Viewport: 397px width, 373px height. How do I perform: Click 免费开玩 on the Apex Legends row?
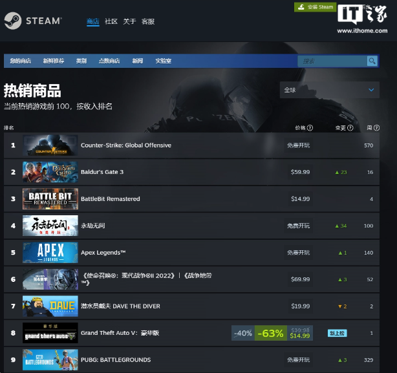click(x=298, y=253)
